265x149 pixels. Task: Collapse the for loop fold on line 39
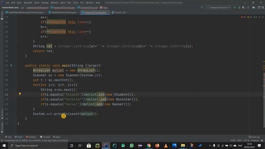point(16,85)
